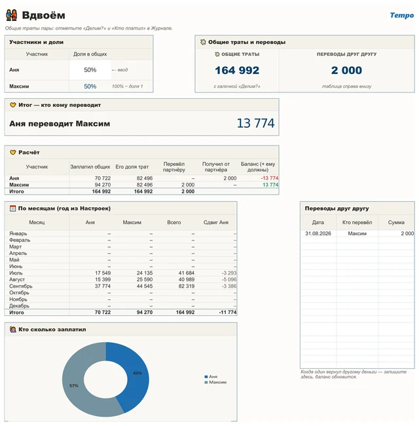Select the Декабрь row label
The width and height of the screenshot is (419, 426).
click(19, 306)
